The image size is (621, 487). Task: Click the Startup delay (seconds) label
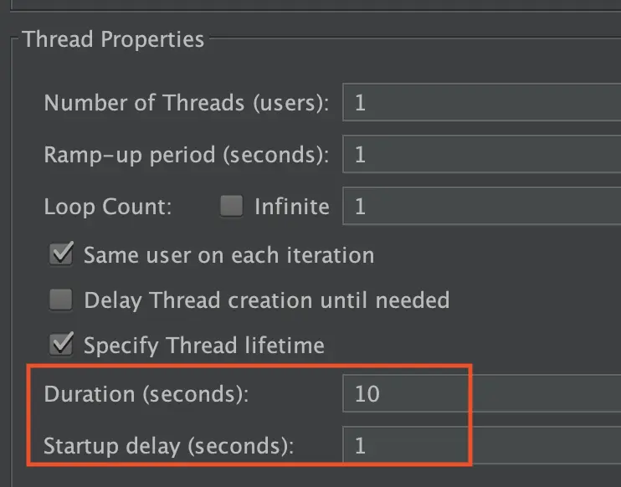click(x=169, y=446)
